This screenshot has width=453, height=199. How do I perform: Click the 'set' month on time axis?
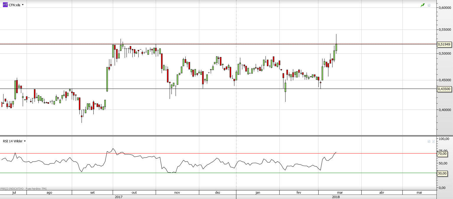tap(92, 193)
